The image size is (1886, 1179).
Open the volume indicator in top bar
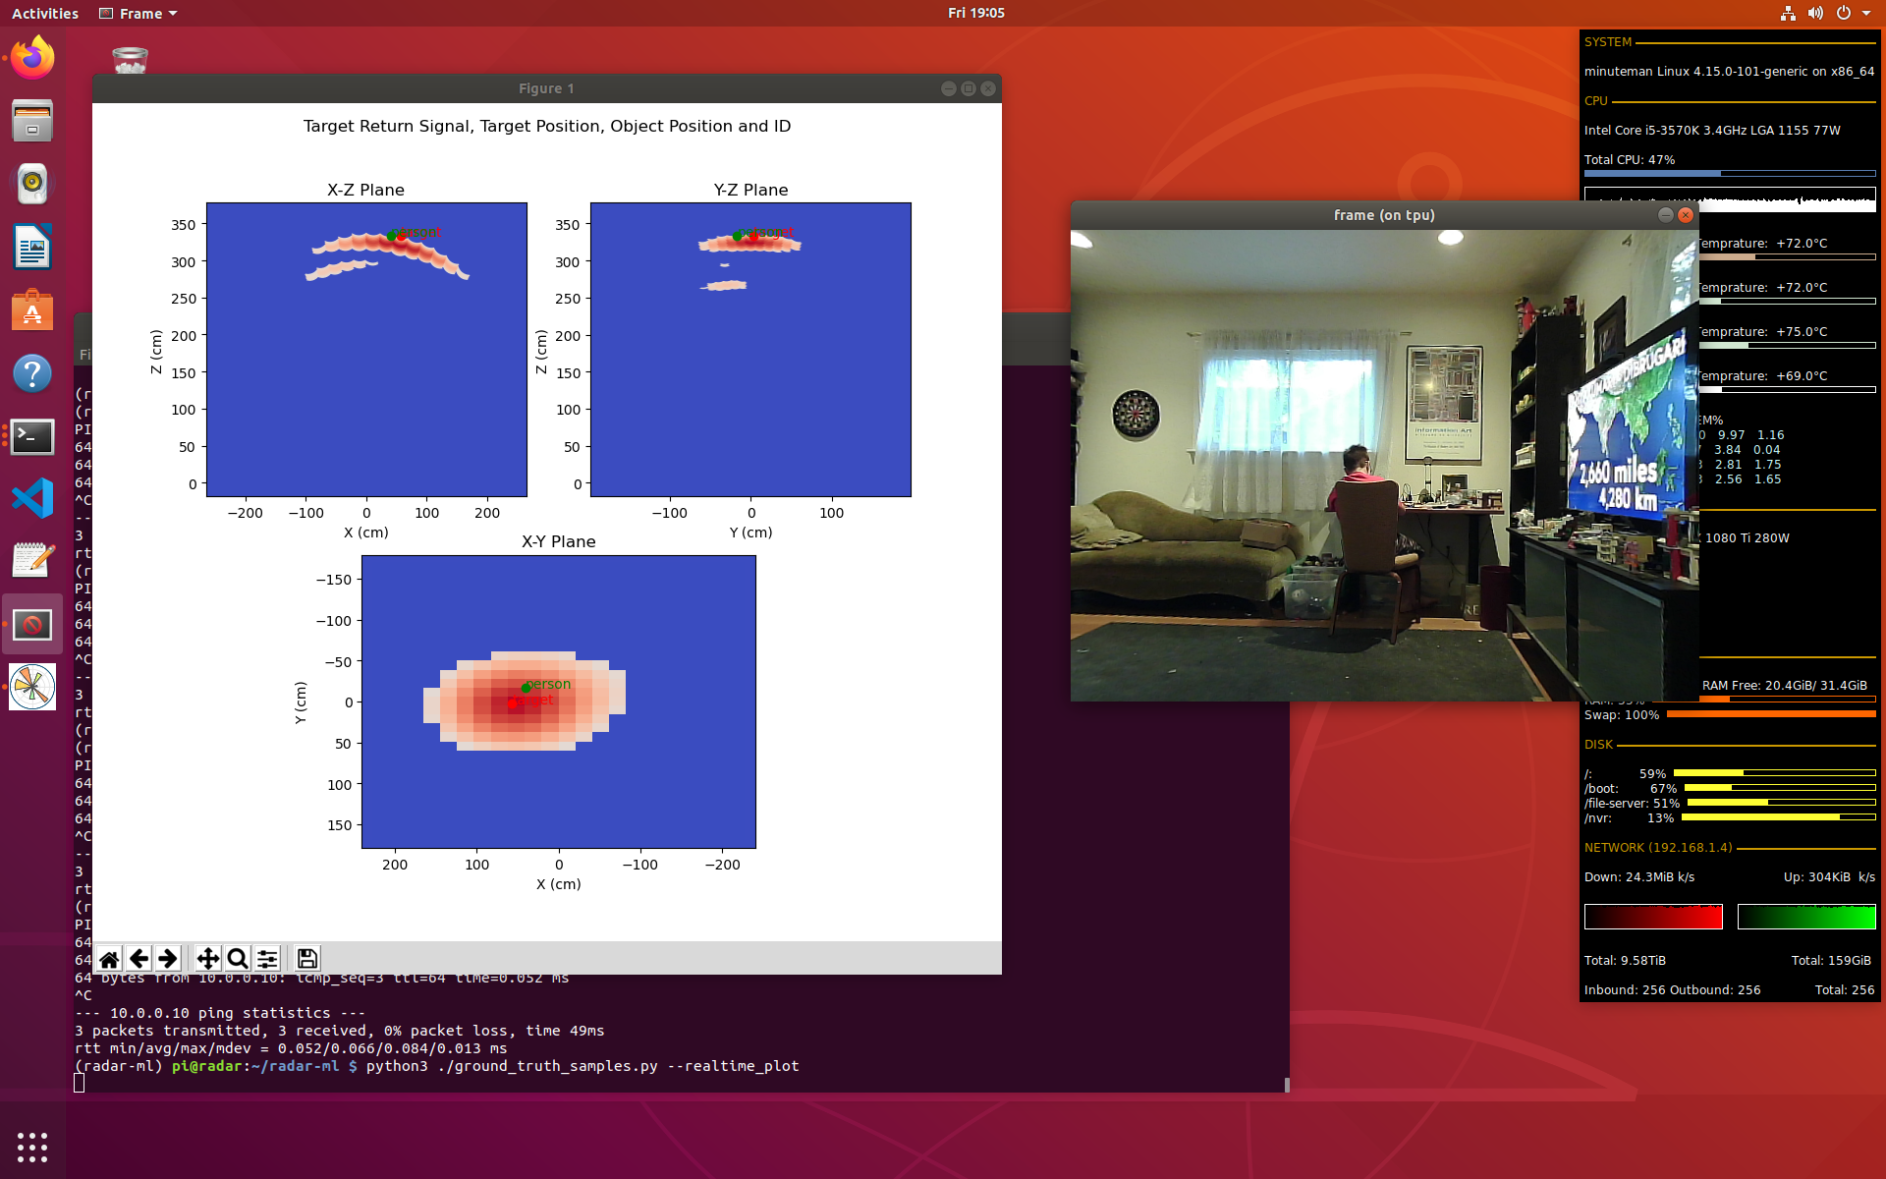coord(1815,14)
